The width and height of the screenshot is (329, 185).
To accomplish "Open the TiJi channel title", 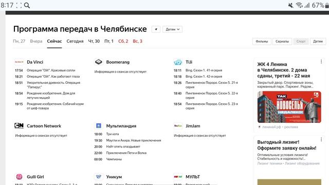I will click(189, 62).
